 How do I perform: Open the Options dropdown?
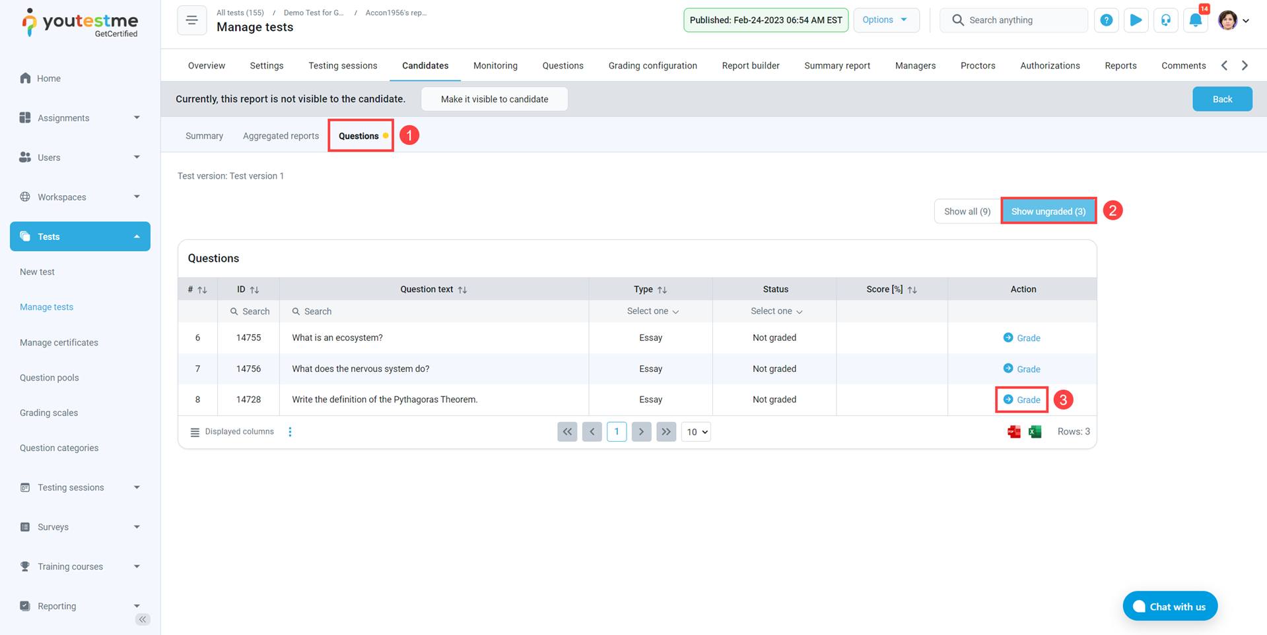[885, 20]
